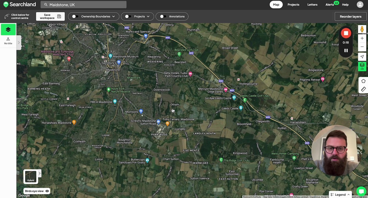Click the Maidstone, UK search field
This screenshot has height=198, width=368.
point(84,5)
